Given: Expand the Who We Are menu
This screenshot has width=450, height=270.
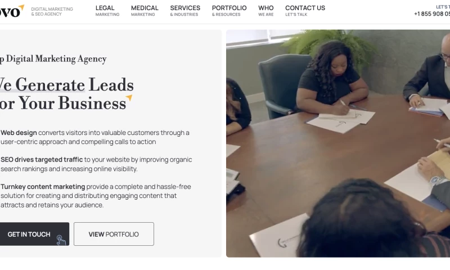Looking at the screenshot, I should pos(266,11).
